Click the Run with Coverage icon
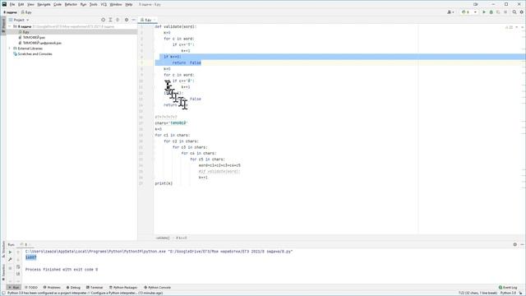The image size is (526, 296). [498, 12]
